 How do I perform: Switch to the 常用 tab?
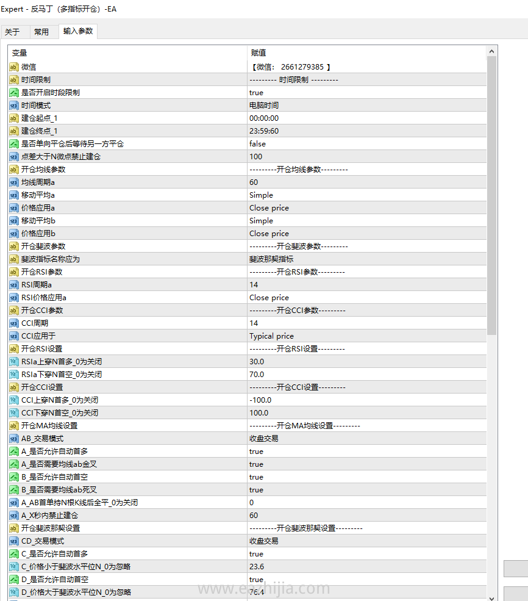(41, 32)
